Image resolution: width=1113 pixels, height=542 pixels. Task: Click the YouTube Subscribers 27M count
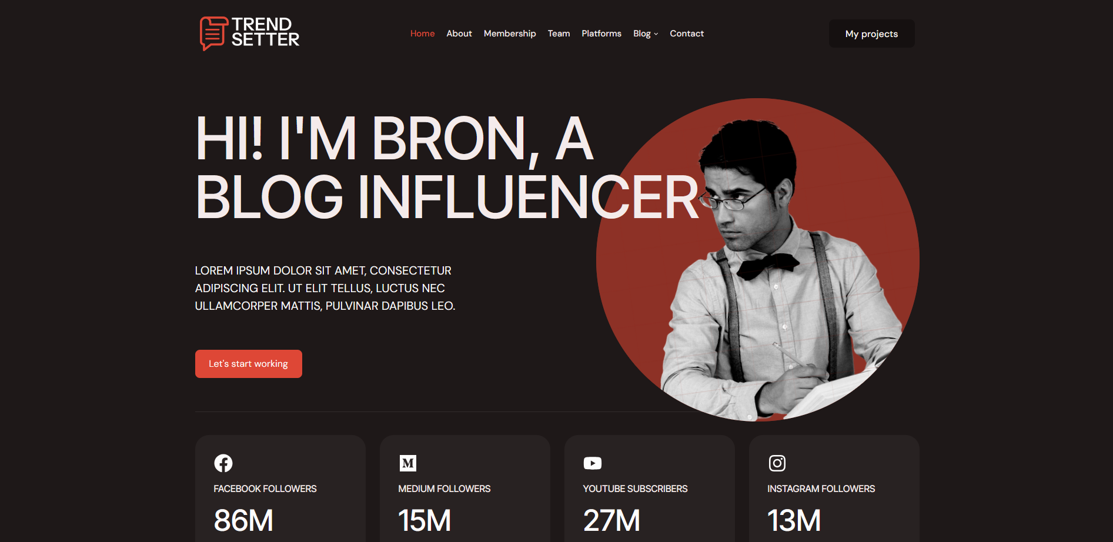(x=611, y=520)
